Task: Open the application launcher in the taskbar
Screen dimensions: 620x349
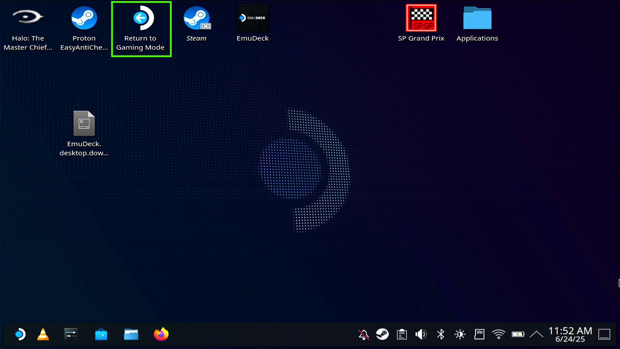Action: tap(20, 334)
